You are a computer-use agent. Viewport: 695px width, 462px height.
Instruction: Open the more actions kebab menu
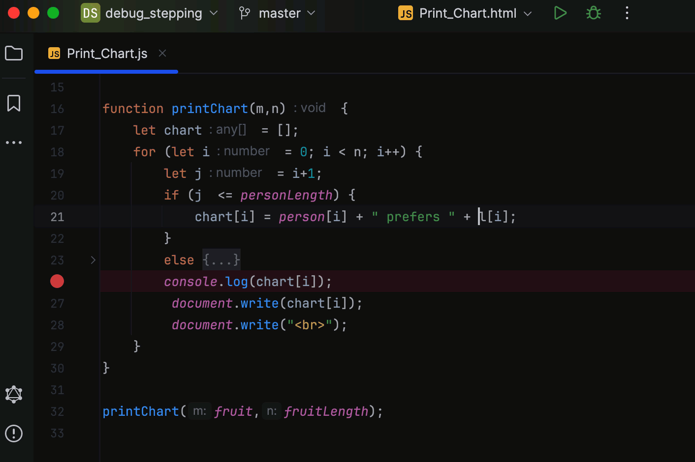pos(627,13)
